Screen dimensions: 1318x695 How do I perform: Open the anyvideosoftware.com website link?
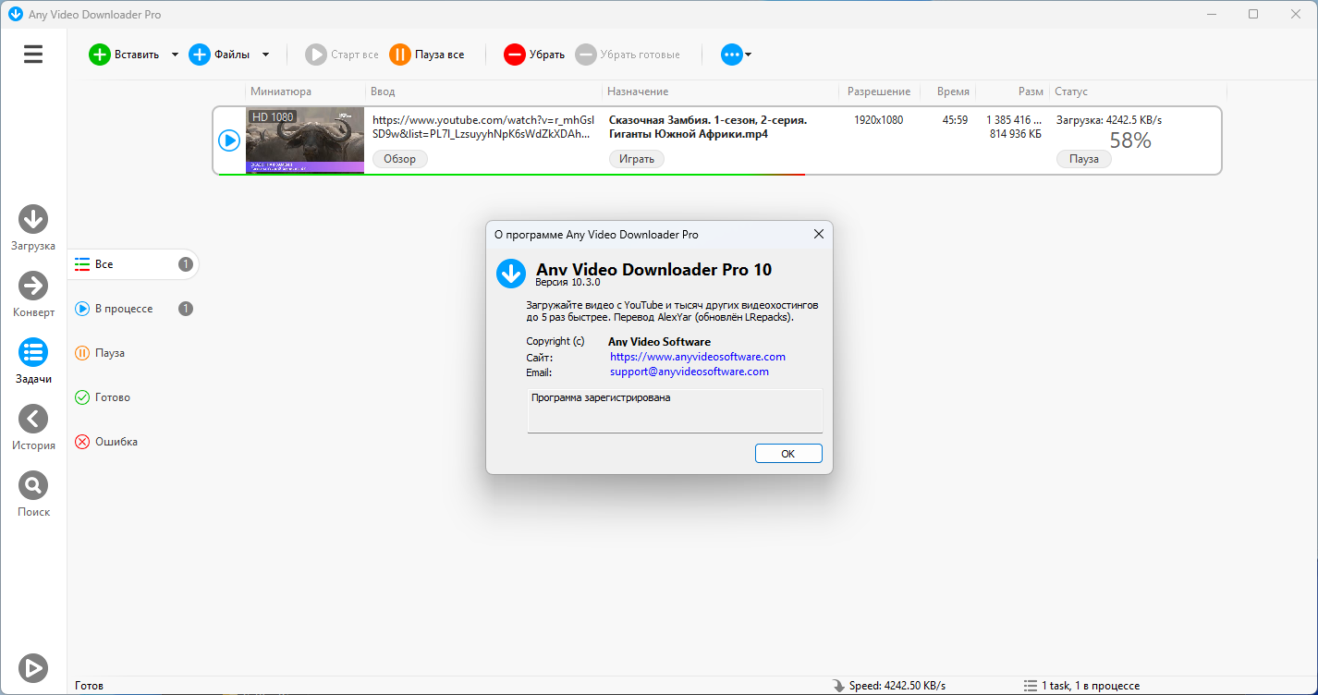pyautogui.click(x=697, y=357)
